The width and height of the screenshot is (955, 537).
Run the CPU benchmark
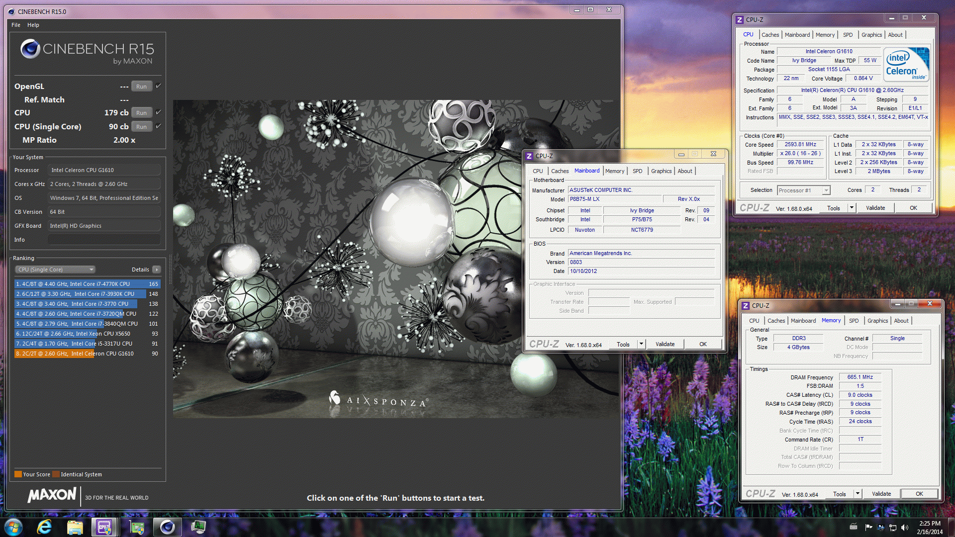pos(141,113)
